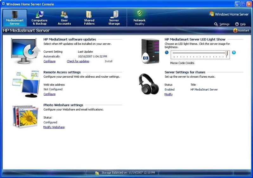253x178 pixels.
Task: Go to Shared Folders tab
Action: tap(89, 18)
